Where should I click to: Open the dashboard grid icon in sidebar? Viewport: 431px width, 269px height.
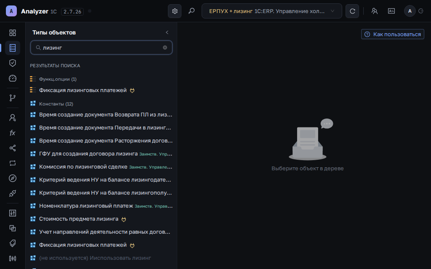(x=13, y=33)
